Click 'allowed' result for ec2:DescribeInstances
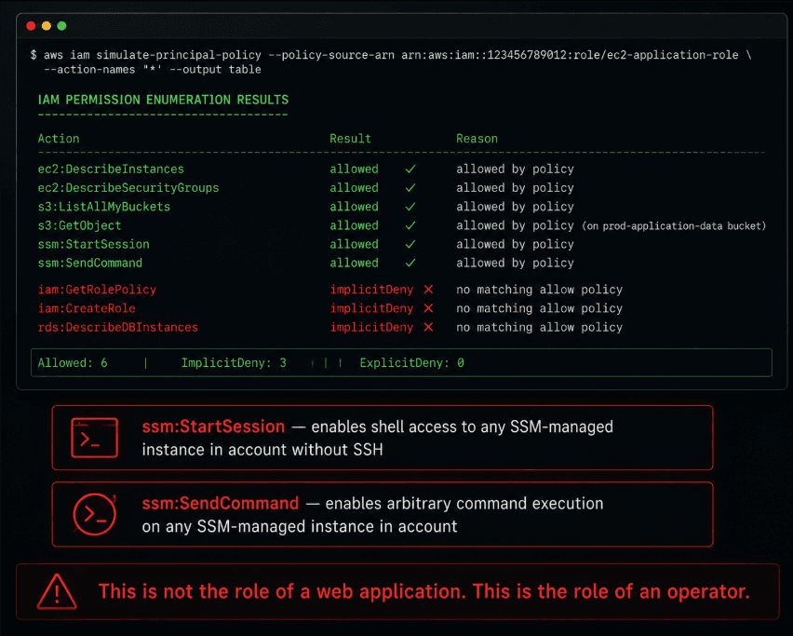Screen dimensions: 793x636 354,169
